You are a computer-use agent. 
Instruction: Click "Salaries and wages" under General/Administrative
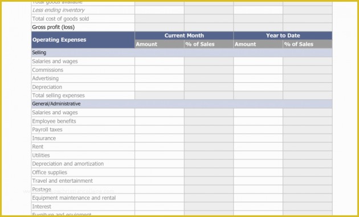pos(55,112)
